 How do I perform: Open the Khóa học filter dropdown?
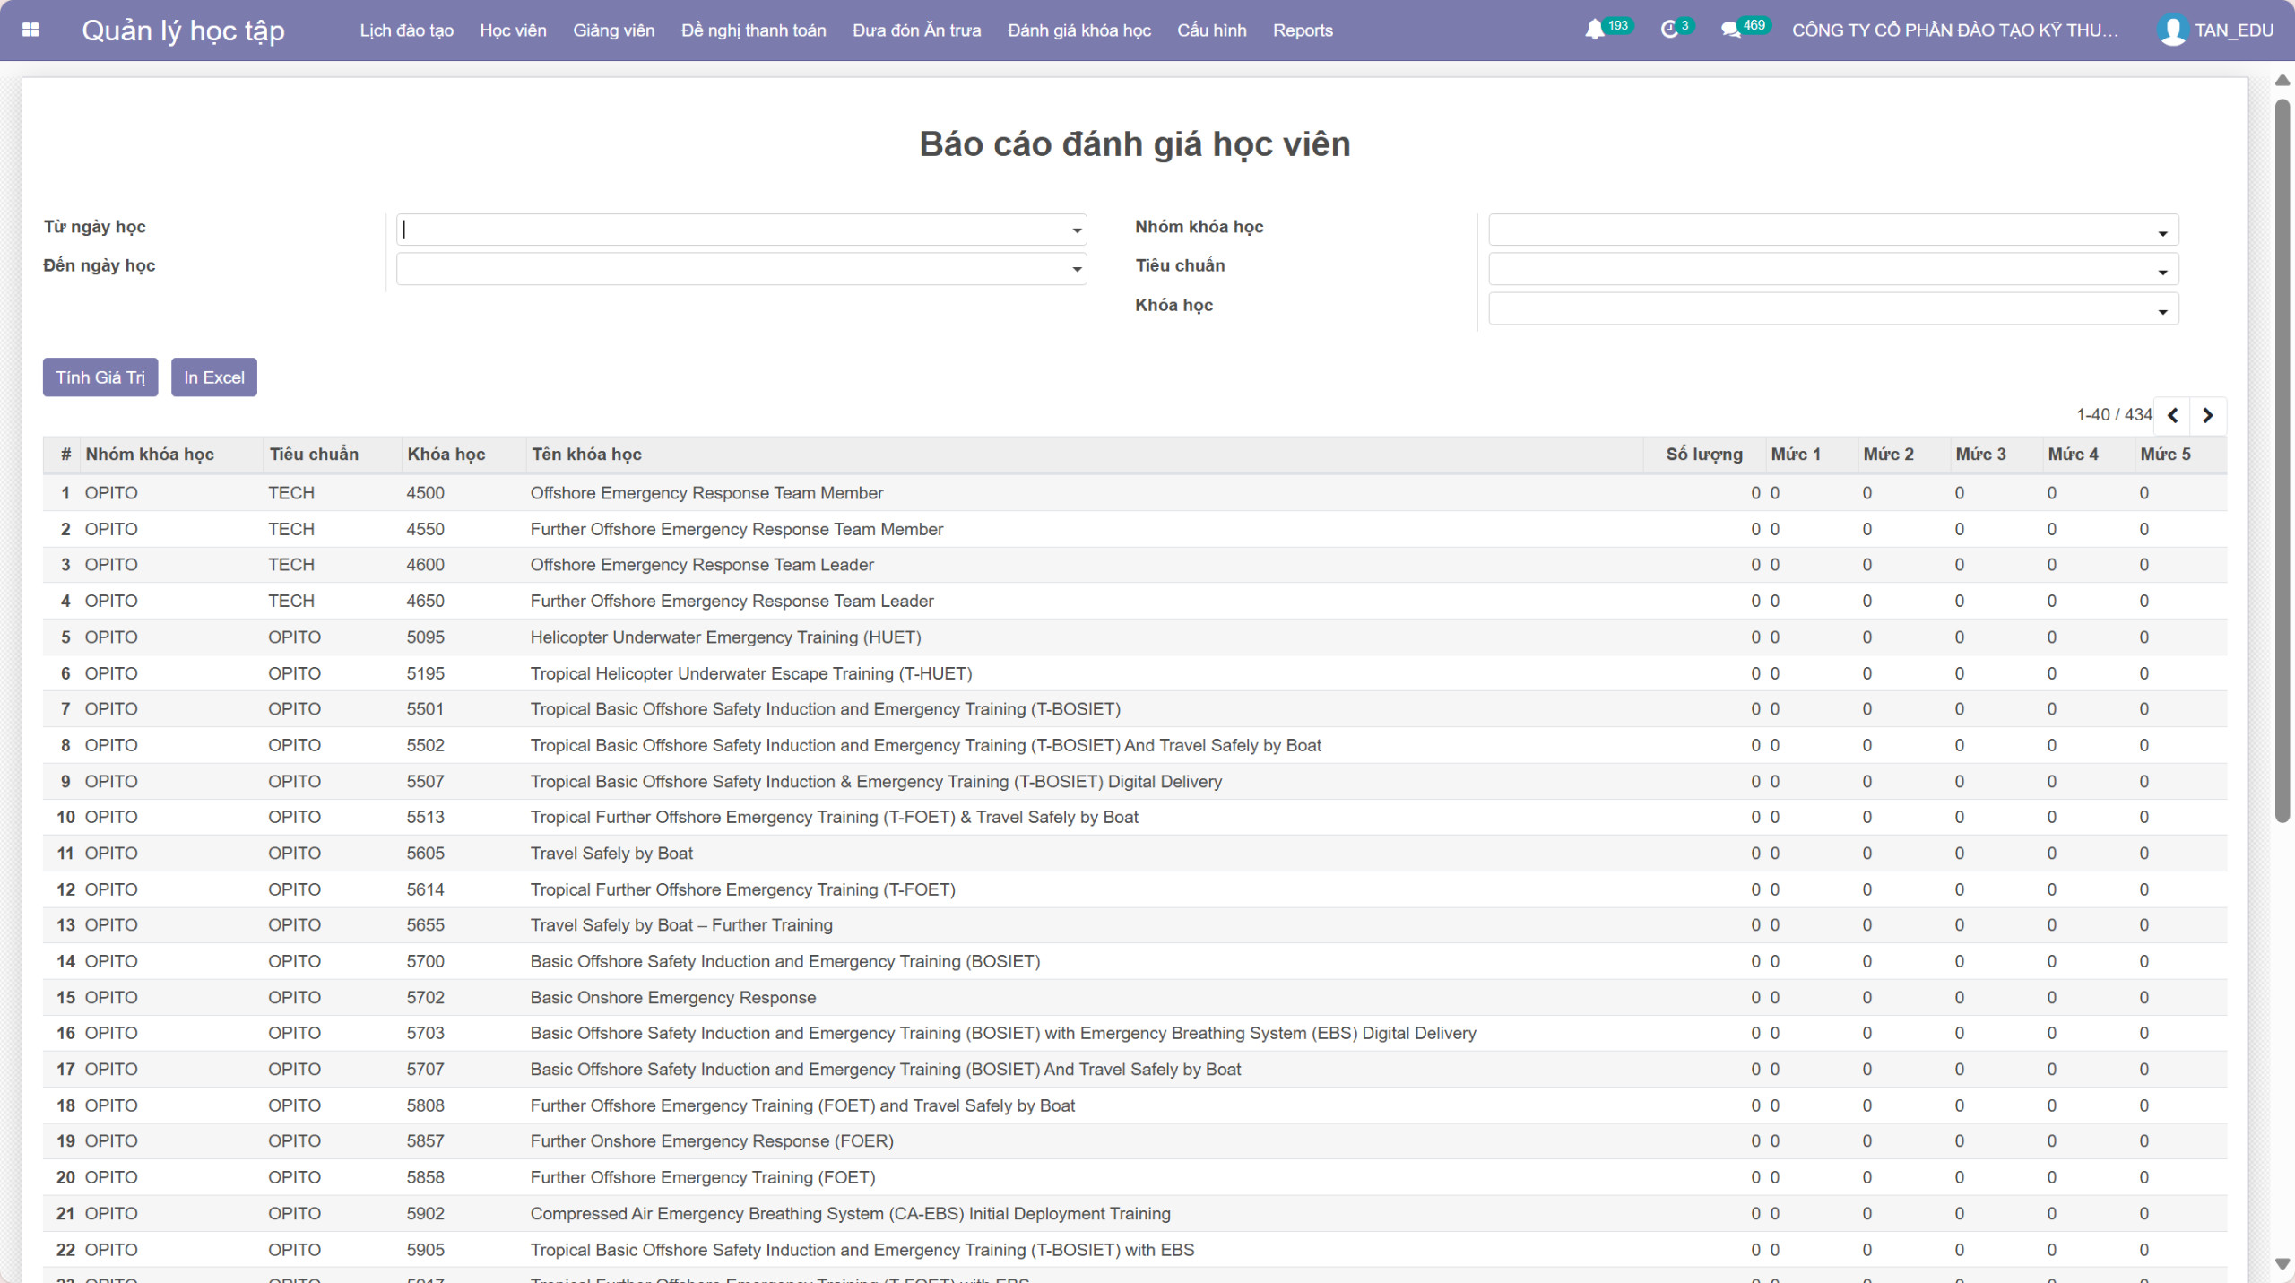click(2162, 311)
